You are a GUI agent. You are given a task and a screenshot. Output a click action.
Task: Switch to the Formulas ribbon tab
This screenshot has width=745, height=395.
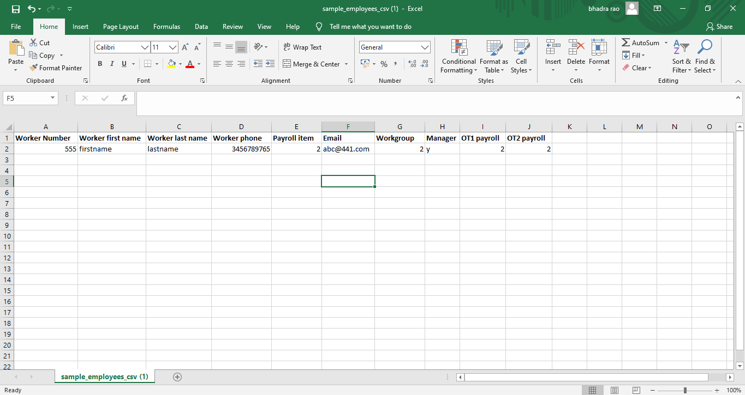coord(166,27)
